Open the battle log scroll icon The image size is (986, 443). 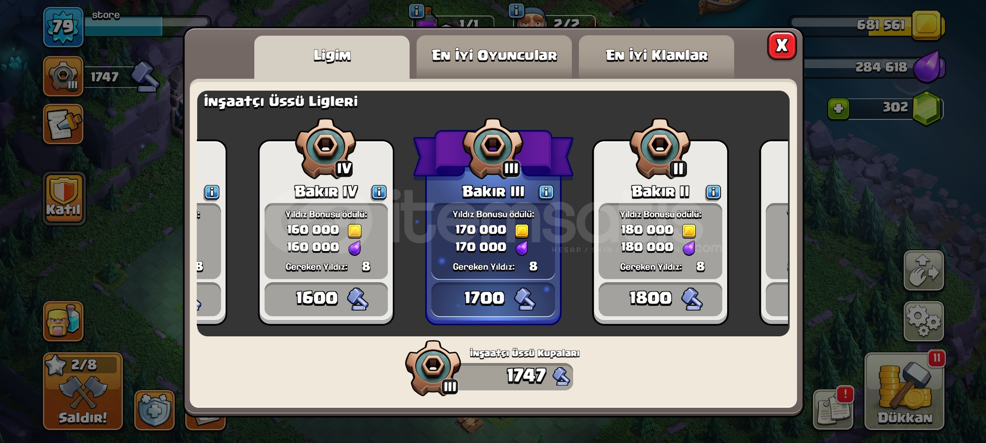[x=63, y=124]
